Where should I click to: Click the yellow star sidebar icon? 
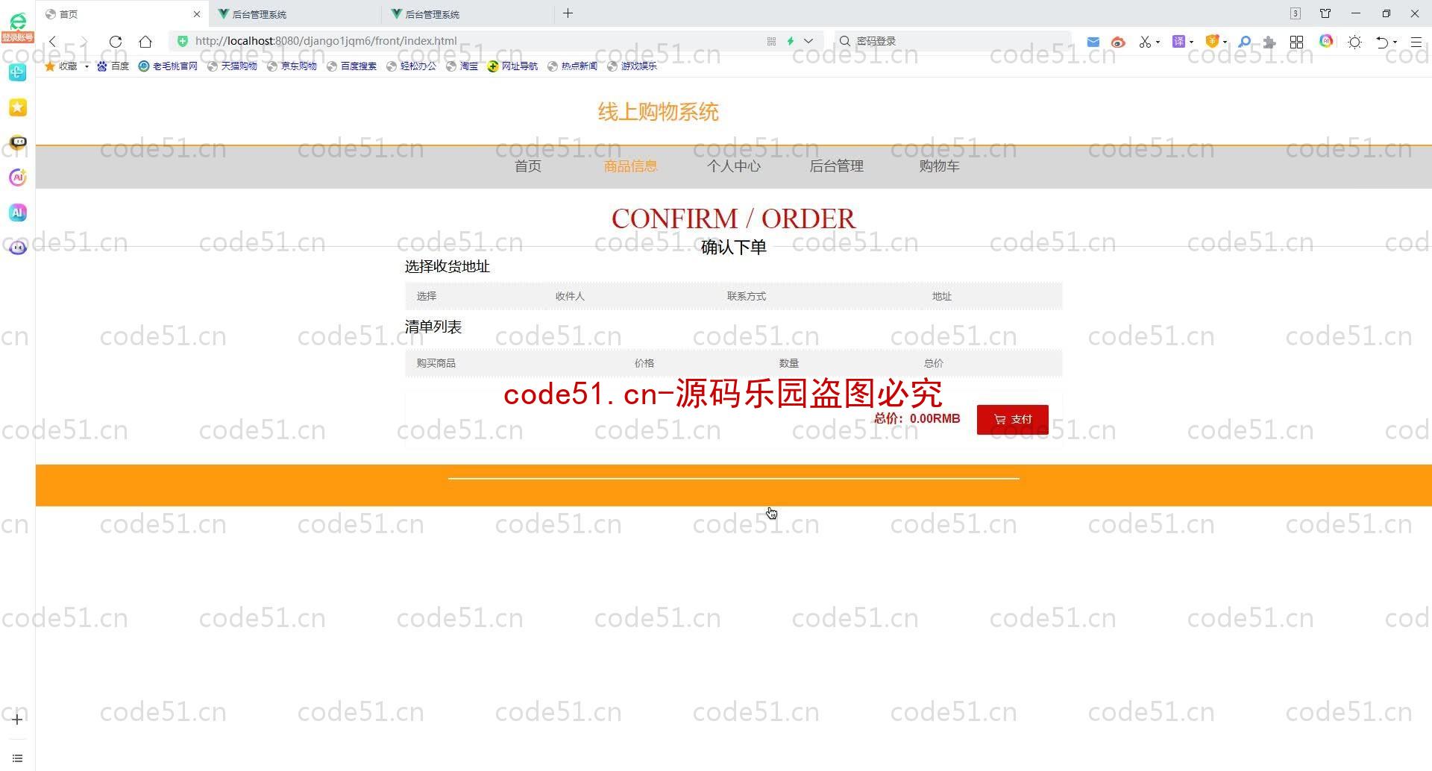[x=18, y=107]
